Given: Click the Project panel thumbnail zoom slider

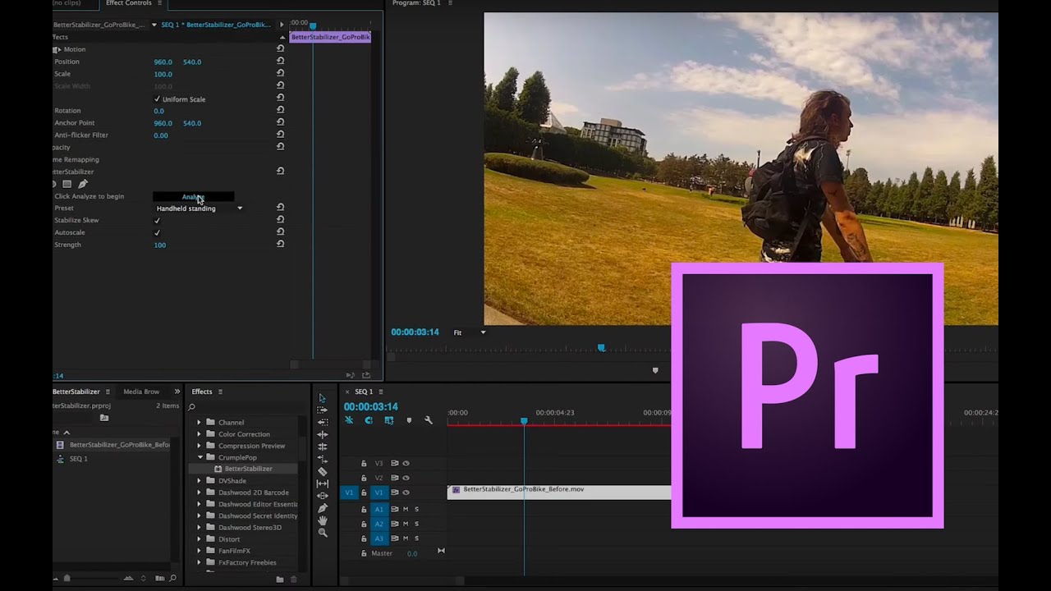Looking at the screenshot, I should (x=67, y=579).
